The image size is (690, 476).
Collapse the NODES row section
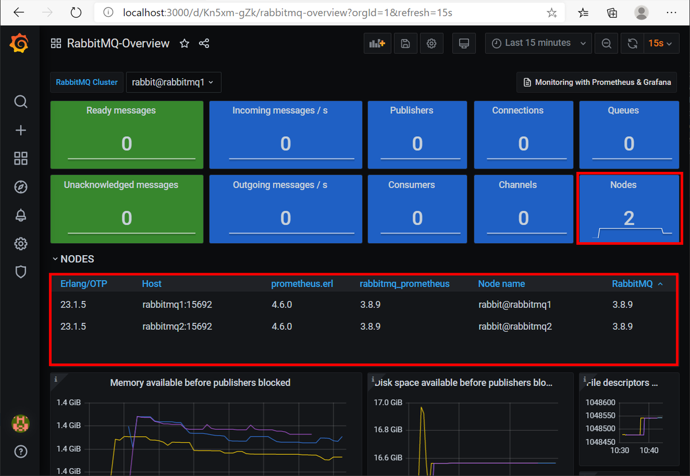point(74,259)
